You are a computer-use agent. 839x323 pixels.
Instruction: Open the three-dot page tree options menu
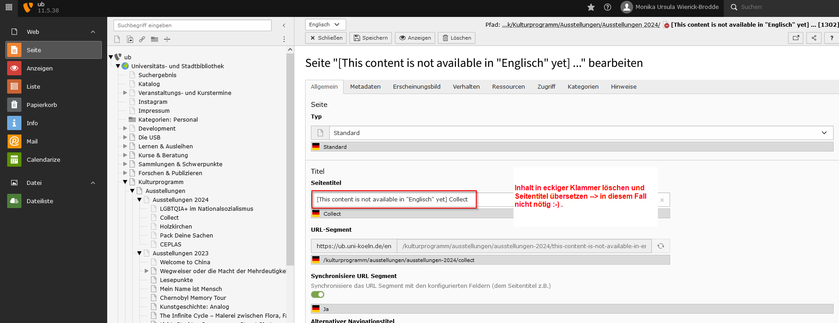pyautogui.click(x=284, y=39)
